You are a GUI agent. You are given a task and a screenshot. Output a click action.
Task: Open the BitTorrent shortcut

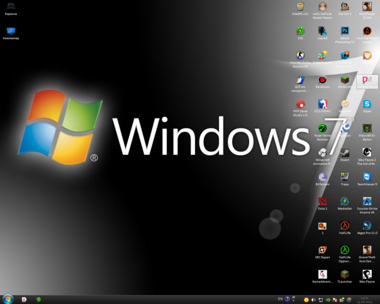point(322,179)
